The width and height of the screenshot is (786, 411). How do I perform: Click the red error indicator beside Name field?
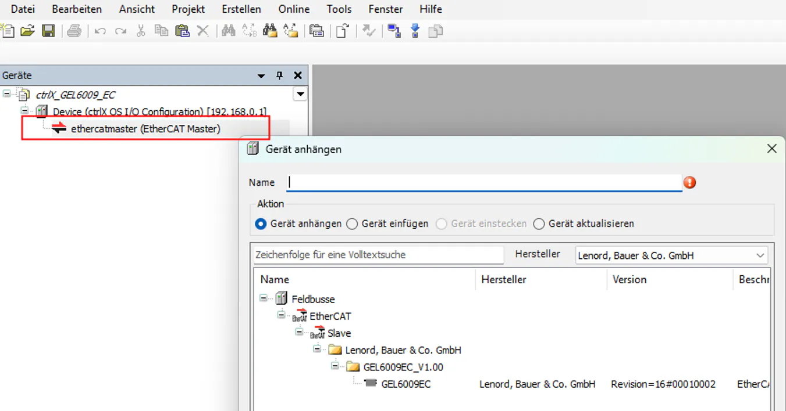pos(690,183)
